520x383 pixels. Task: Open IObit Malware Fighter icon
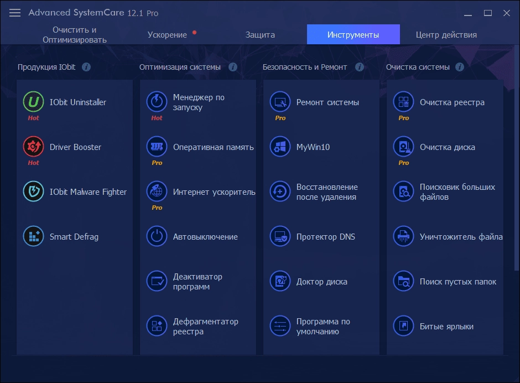point(34,191)
